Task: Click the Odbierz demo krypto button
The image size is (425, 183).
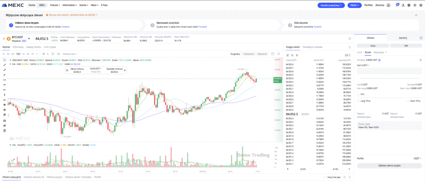Action: click(x=389, y=165)
